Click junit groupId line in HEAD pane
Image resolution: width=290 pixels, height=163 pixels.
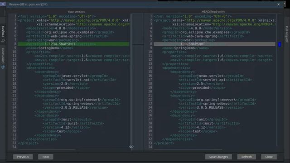click(x=203, y=120)
